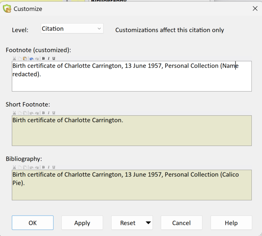262x236 pixels.
Task: Click Undo icon in Bibliography toolbar
Action: [x=31, y=167]
